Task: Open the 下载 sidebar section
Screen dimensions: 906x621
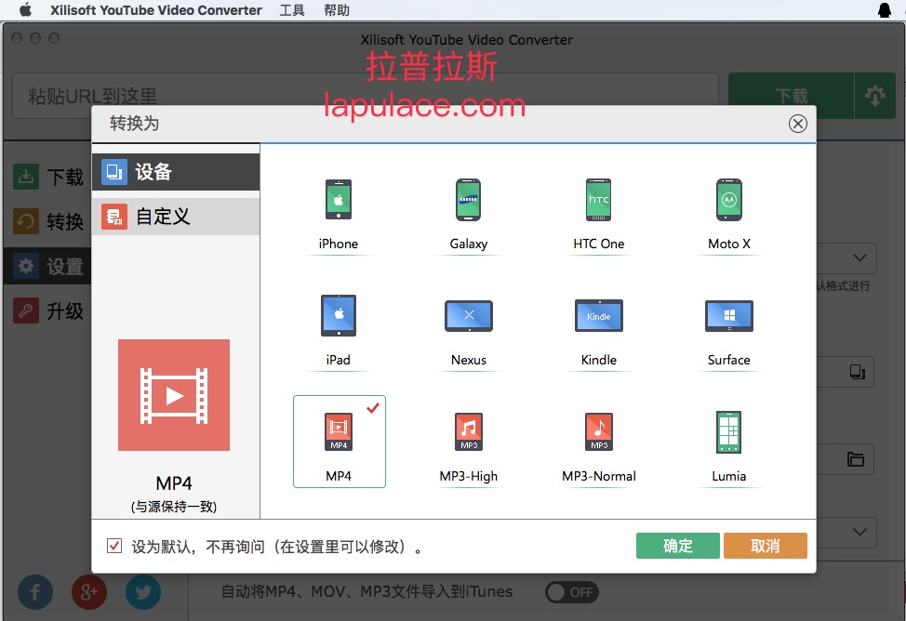Action: click(48, 177)
